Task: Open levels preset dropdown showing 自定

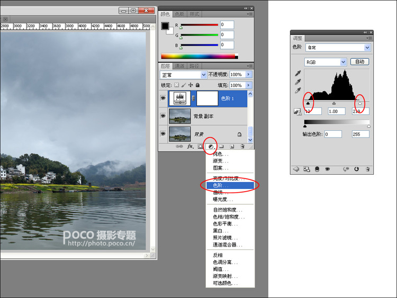Action: 338,47
